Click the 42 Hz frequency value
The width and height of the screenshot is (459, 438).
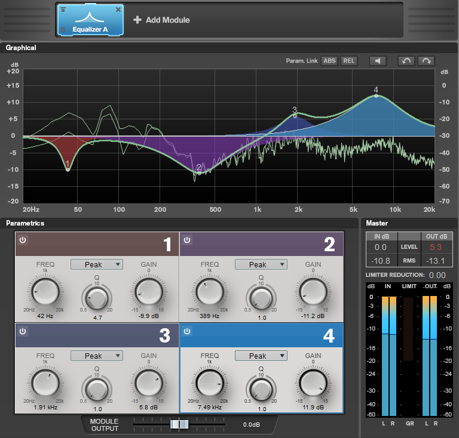(x=45, y=316)
